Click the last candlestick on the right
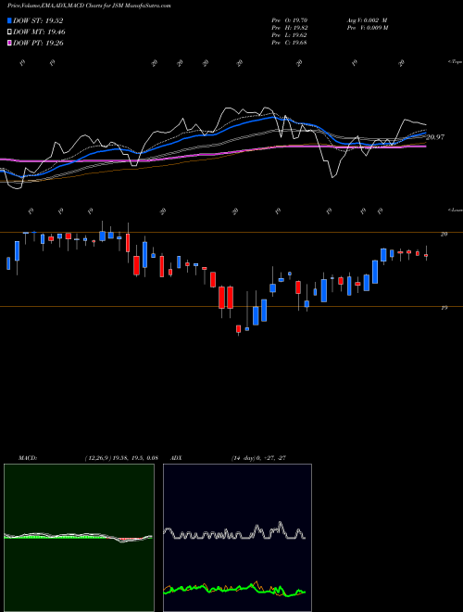The image size is (463, 612). (426, 255)
